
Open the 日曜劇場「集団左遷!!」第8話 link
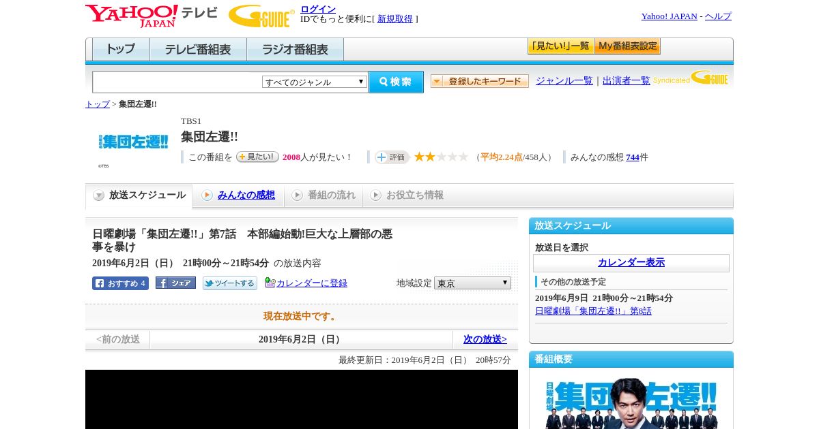(x=593, y=311)
